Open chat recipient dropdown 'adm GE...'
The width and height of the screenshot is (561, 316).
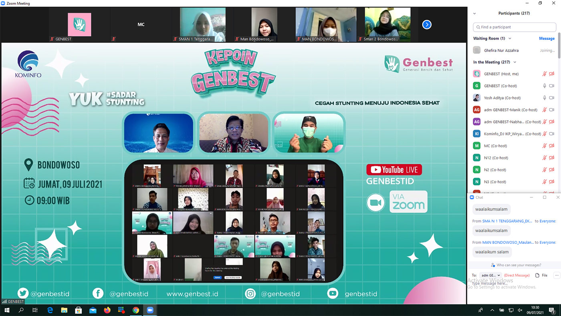490,275
